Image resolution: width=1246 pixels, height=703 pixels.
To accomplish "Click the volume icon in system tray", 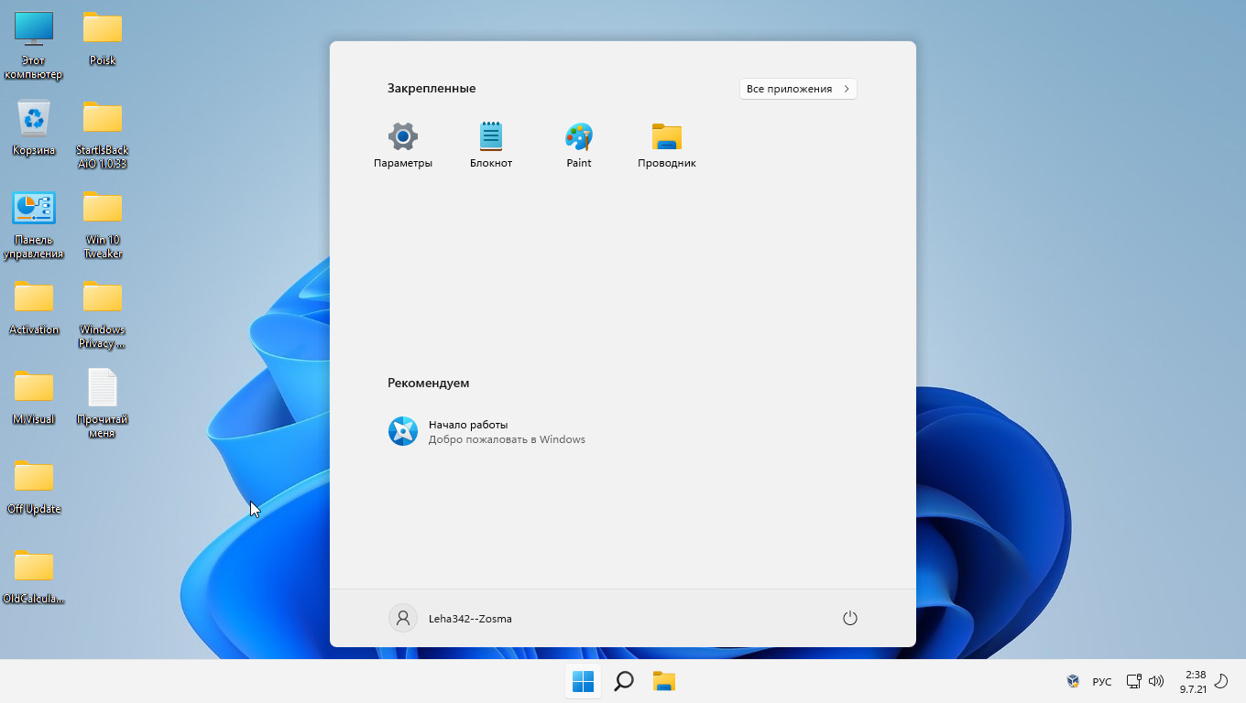I will pos(1156,681).
